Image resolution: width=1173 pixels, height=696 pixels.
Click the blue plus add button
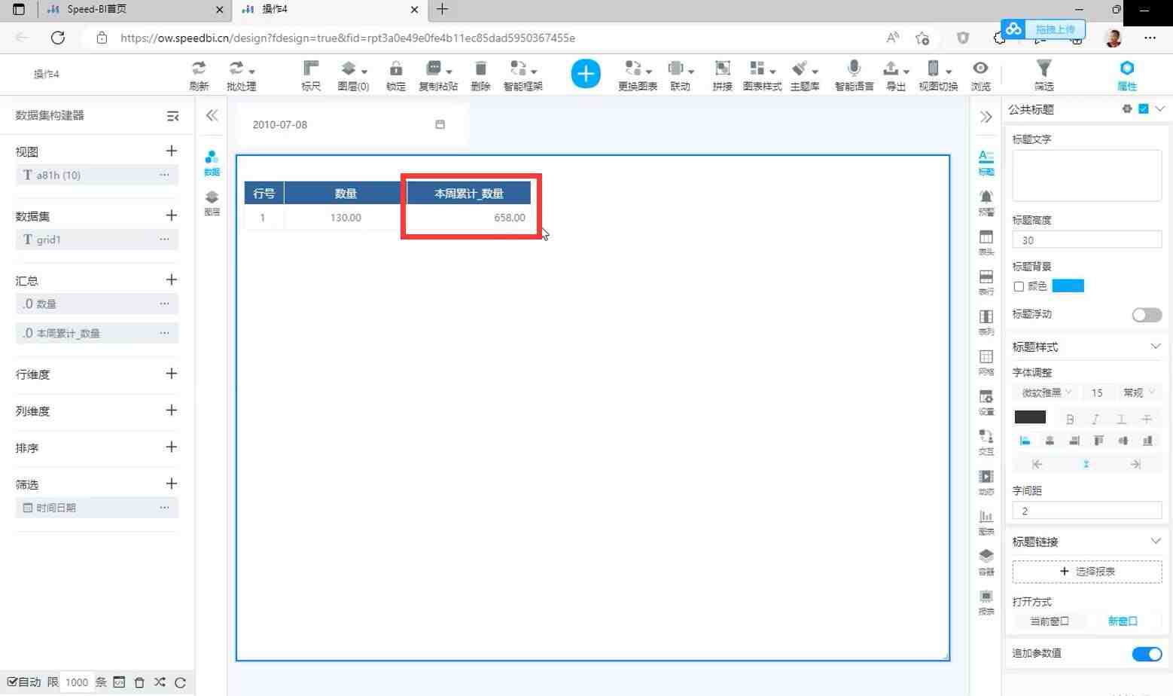click(586, 74)
